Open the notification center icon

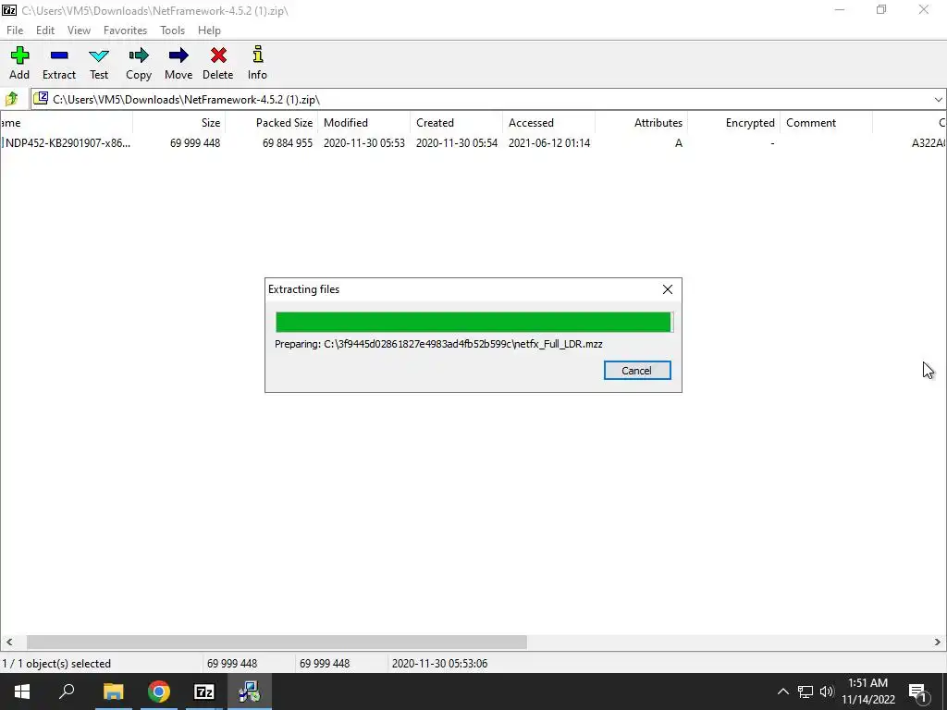pos(918,692)
